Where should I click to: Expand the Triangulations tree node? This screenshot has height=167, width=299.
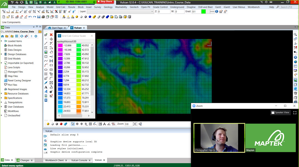(x=2, y=103)
